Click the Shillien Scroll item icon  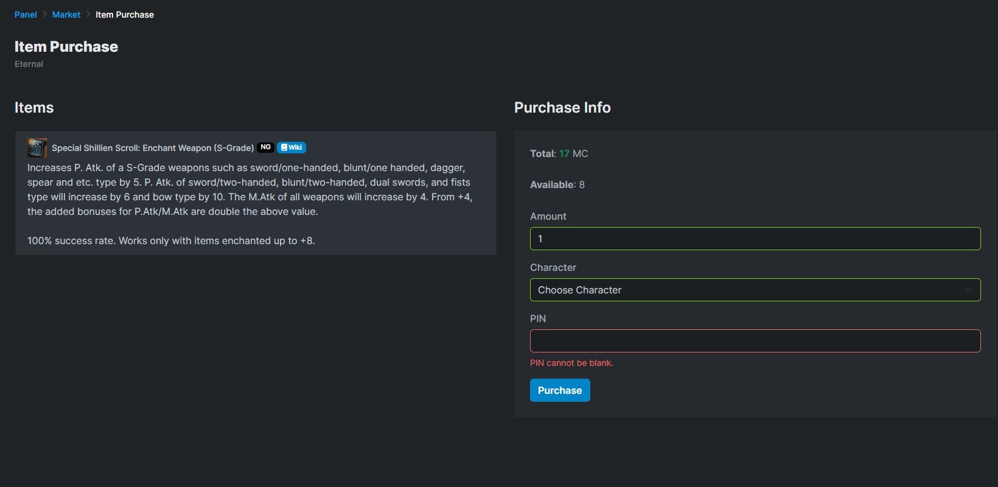click(37, 148)
